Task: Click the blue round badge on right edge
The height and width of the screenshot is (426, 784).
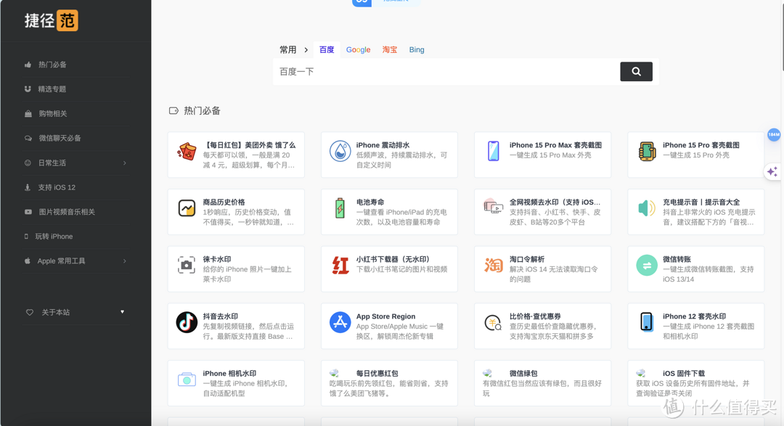Action: click(774, 134)
